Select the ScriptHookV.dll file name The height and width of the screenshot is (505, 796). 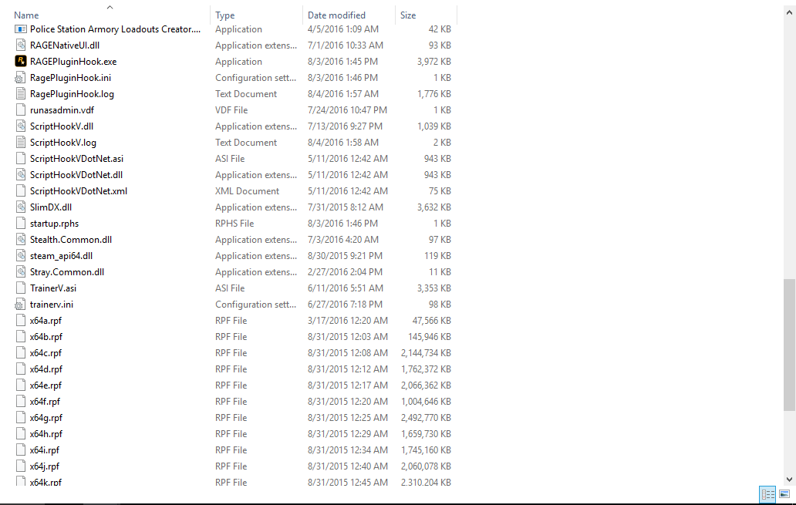pyautogui.click(x=62, y=126)
